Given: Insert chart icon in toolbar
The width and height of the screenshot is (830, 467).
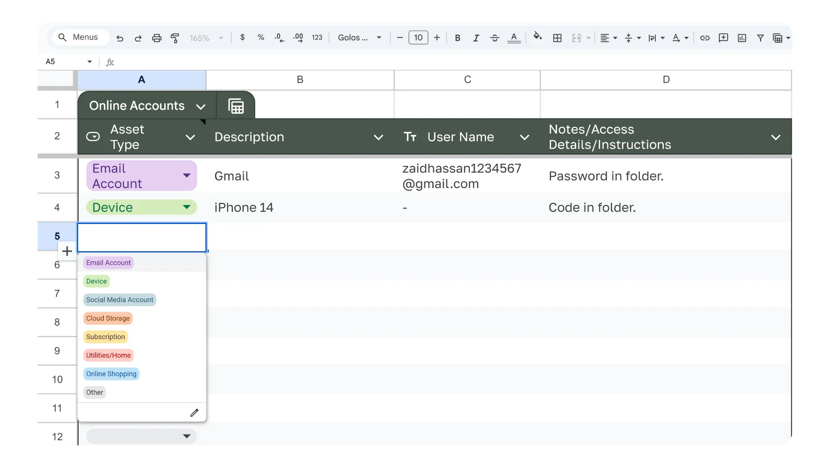Looking at the screenshot, I should (x=742, y=38).
